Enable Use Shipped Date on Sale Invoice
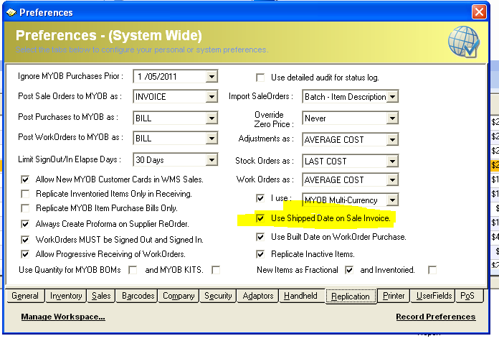The image size is (499, 341). click(261, 218)
